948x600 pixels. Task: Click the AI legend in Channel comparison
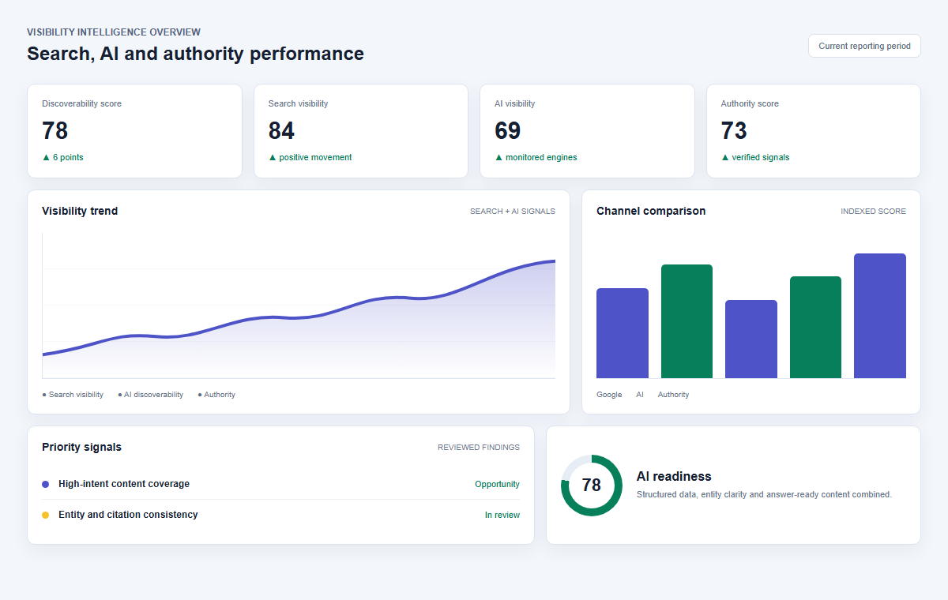pyautogui.click(x=640, y=395)
